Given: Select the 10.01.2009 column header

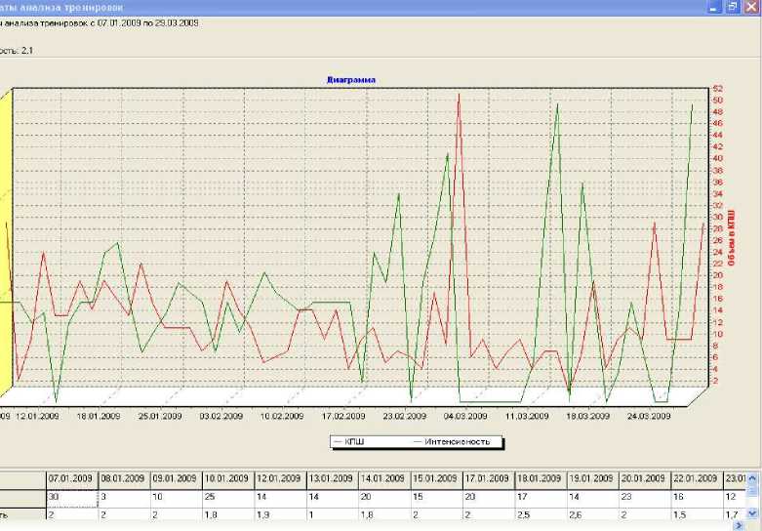Looking at the screenshot, I should tap(228, 480).
